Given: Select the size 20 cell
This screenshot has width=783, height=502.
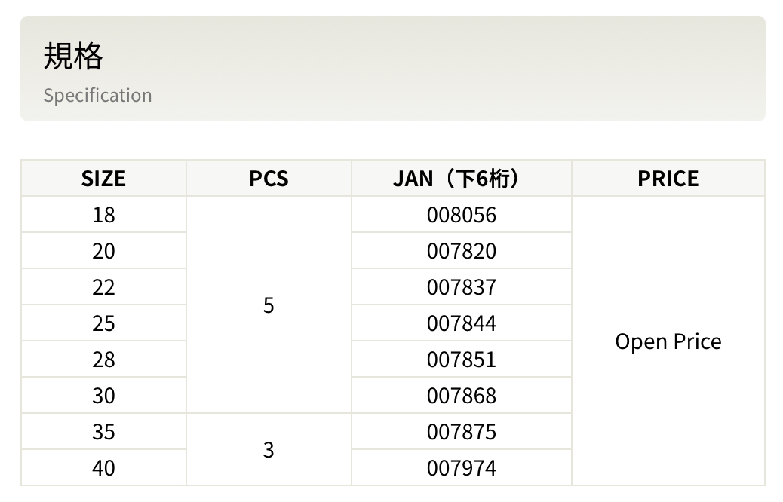Looking at the screenshot, I should click(103, 251).
